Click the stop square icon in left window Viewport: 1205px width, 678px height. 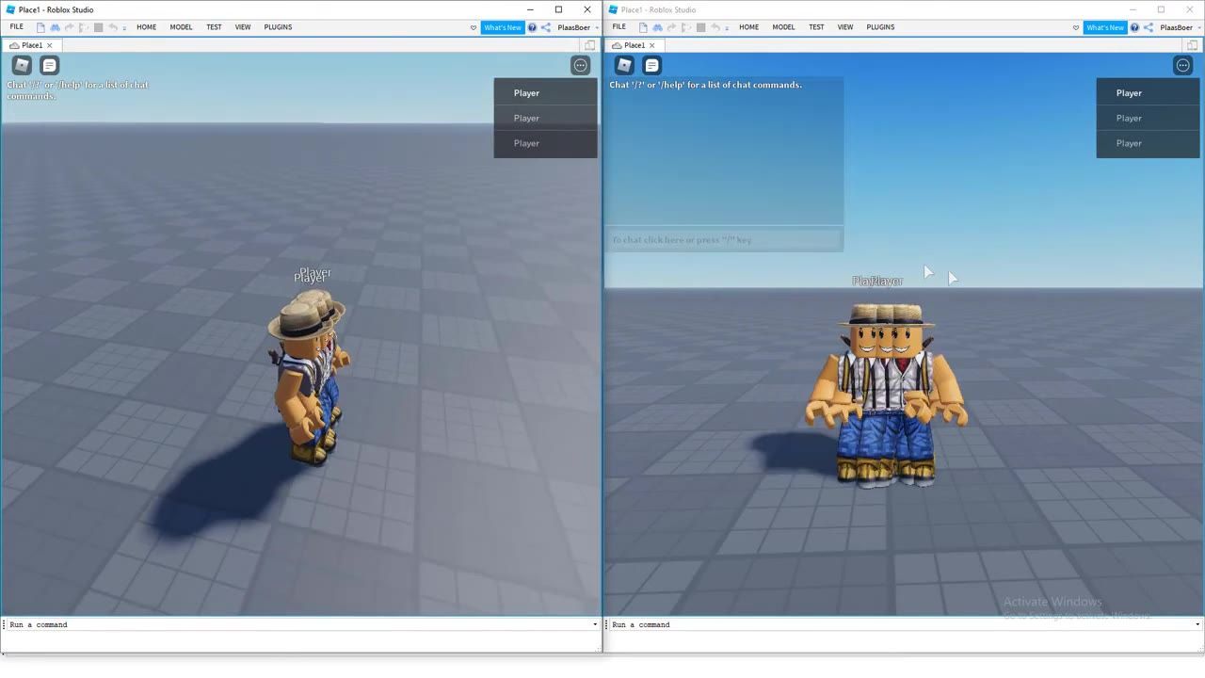tap(98, 27)
